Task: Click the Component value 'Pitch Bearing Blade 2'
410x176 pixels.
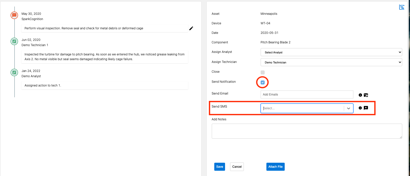Action: 275,42
